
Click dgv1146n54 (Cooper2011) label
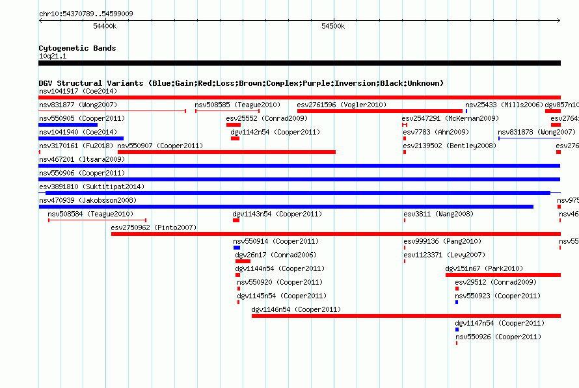pyautogui.click(x=296, y=309)
